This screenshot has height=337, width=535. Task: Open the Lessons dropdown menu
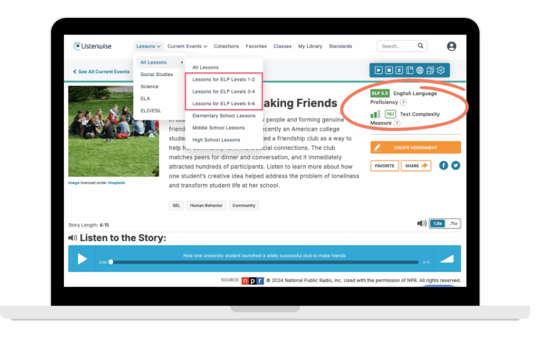pyautogui.click(x=148, y=46)
